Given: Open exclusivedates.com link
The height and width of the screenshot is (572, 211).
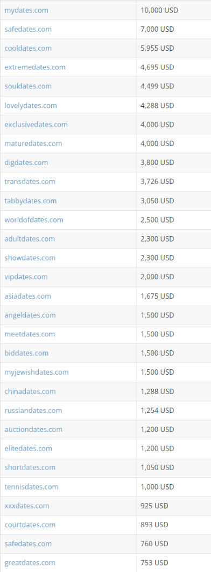Looking at the screenshot, I should pyautogui.click(x=36, y=125).
